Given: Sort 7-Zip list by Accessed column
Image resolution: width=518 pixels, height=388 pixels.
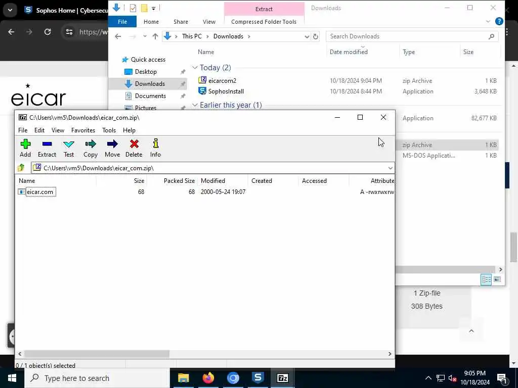Looking at the screenshot, I should (314, 181).
